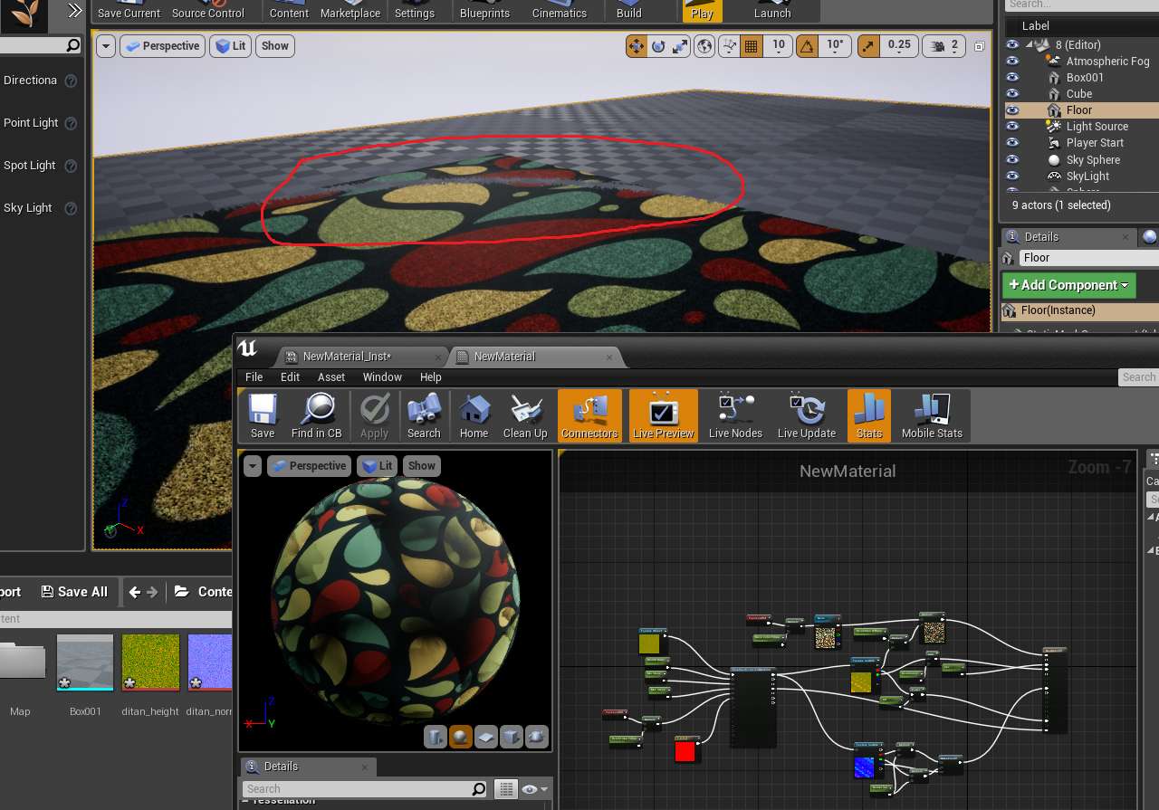The image size is (1159, 810).
Task: Open Lit view mode in main viewport
Action: 231,46
